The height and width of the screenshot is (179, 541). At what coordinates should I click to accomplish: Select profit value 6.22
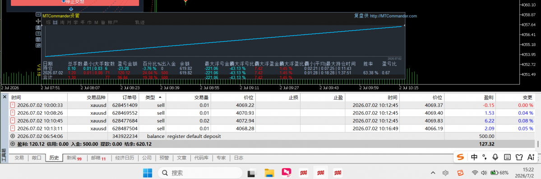(x=489, y=121)
